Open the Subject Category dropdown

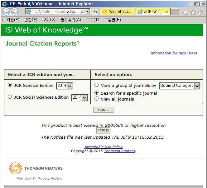coord(180,86)
